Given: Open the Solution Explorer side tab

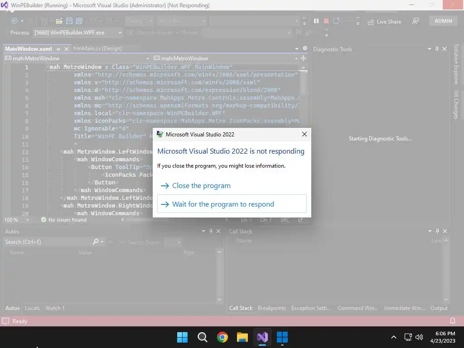Looking at the screenshot, I should [456, 64].
